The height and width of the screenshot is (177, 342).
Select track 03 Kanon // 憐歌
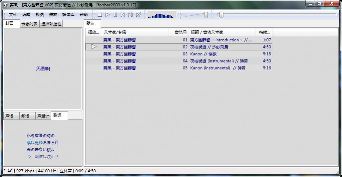(179, 54)
